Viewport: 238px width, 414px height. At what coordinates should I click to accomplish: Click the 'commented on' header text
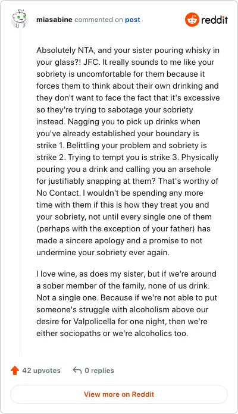[99, 20]
